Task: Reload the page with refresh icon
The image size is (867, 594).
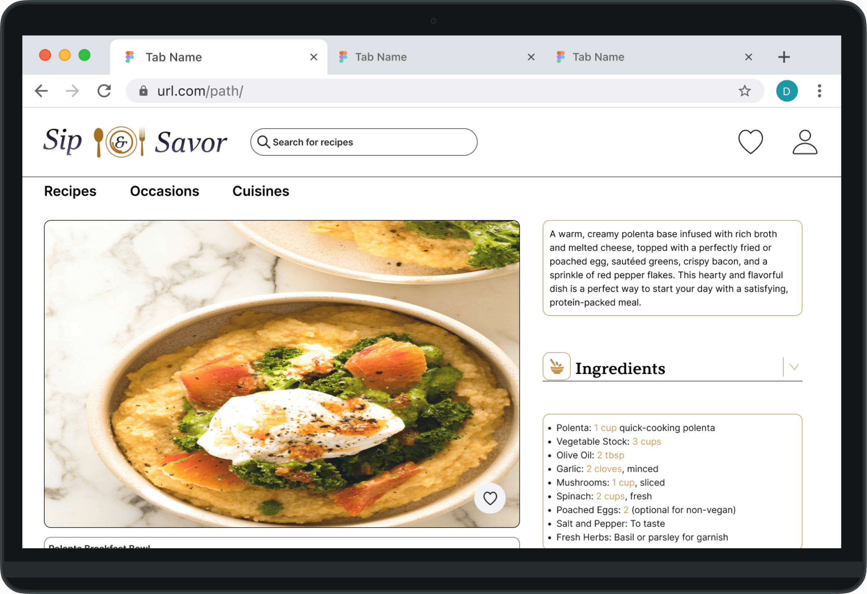Action: tap(104, 91)
